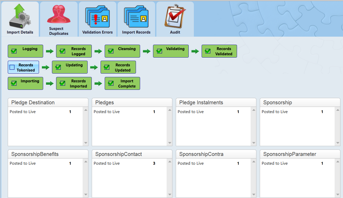The image size is (343, 198).
Task: Click scroll down arrow in SponsorshipParameter
Action: click(338, 195)
